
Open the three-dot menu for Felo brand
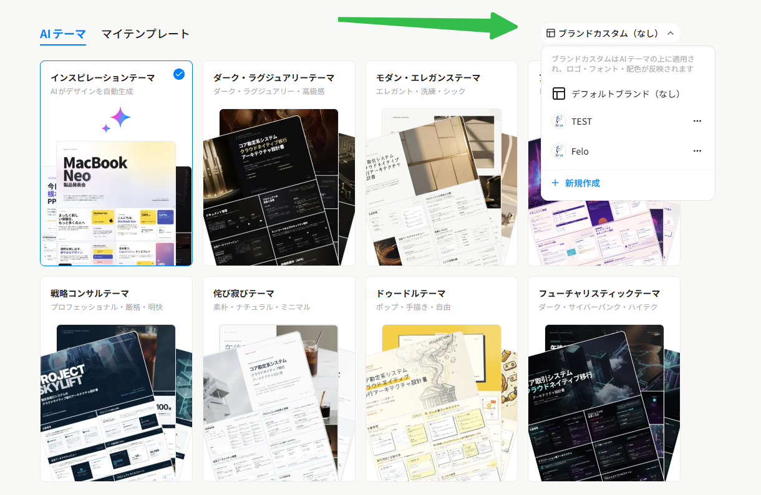pyautogui.click(x=697, y=151)
